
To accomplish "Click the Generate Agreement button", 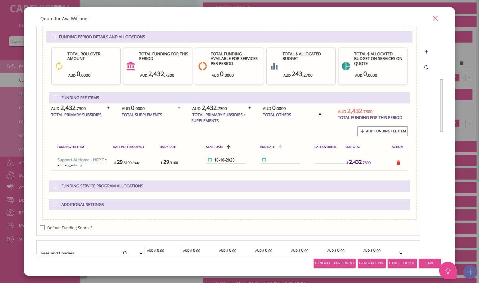I will coord(334,263).
